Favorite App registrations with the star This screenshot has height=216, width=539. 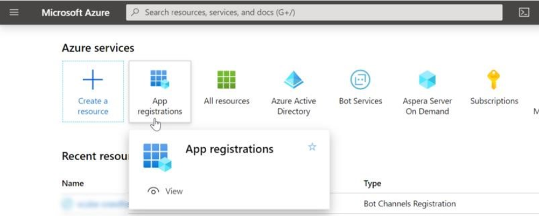[x=312, y=147]
